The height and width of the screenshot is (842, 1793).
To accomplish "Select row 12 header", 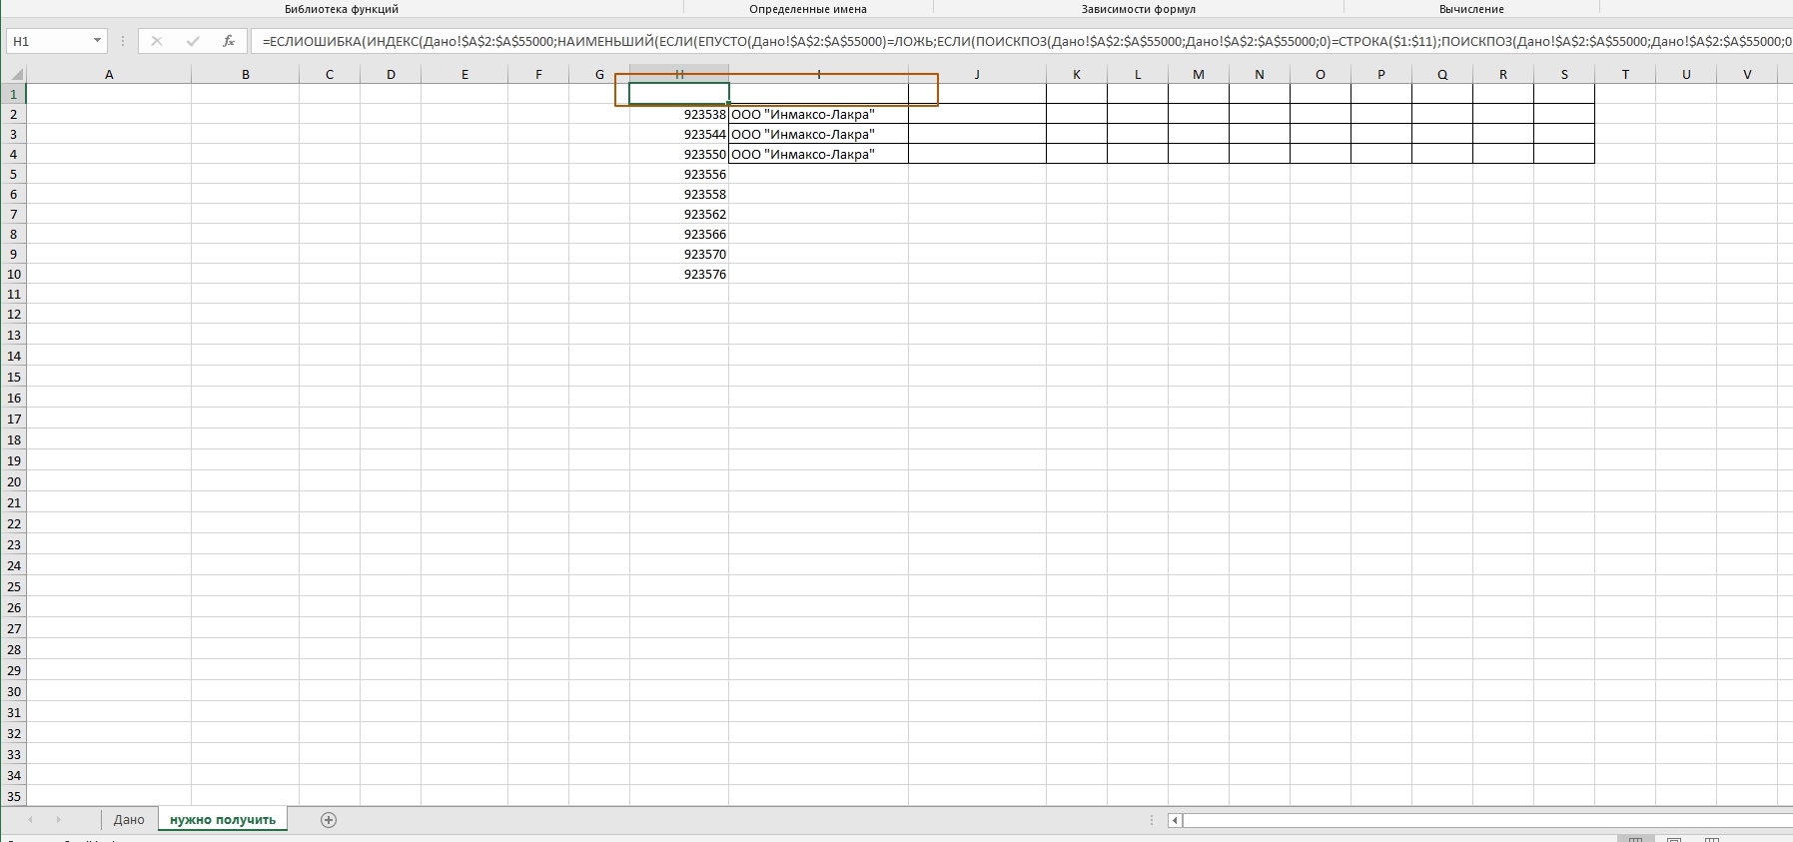I will pyautogui.click(x=13, y=315).
